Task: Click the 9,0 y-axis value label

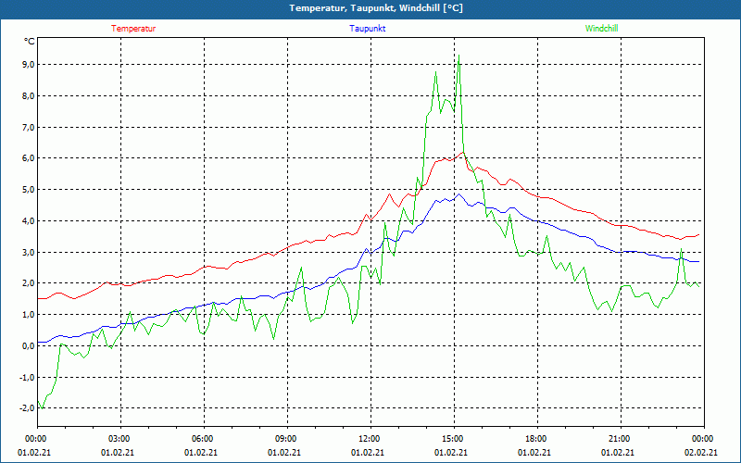Action: pyautogui.click(x=28, y=64)
